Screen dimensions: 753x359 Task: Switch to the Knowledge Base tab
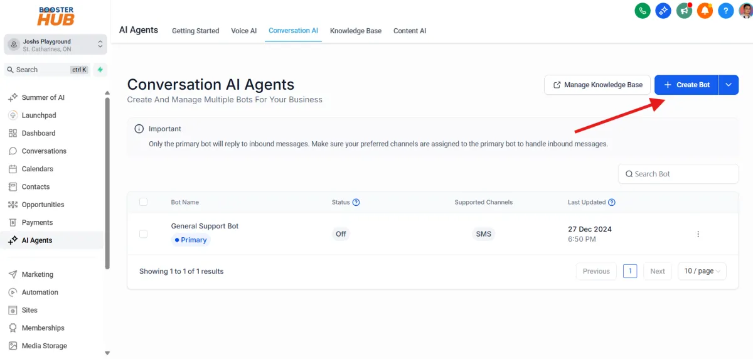click(x=356, y=31)
